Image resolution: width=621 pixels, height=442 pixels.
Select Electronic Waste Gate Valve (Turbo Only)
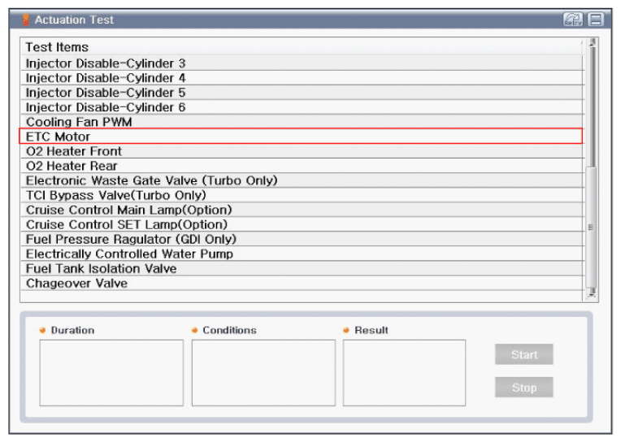[x=302, y=180]
